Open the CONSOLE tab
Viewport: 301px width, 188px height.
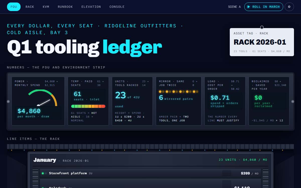(x=117, y=7)
